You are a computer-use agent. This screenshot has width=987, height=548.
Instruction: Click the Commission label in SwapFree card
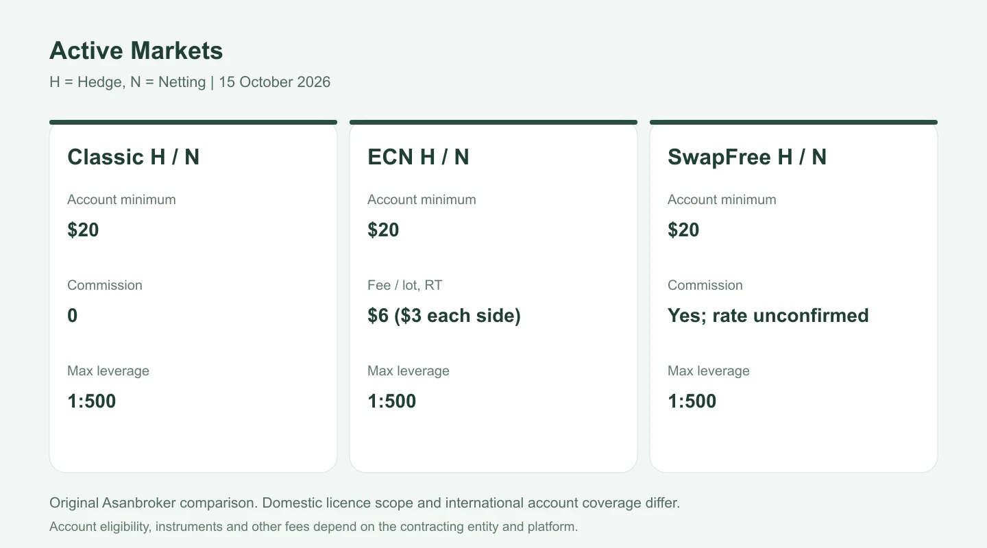pyautogui.click(x=705, y=285)
